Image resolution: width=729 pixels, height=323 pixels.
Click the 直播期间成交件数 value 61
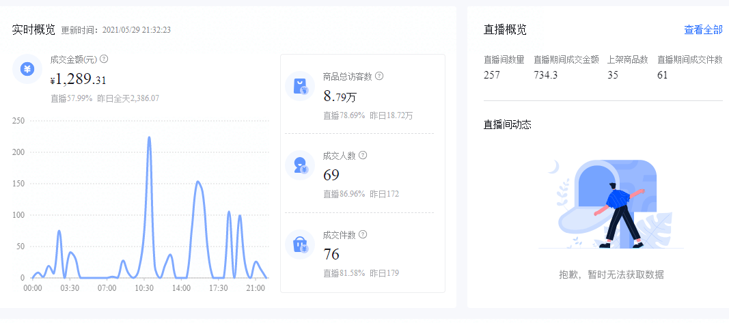pos(663,74)
